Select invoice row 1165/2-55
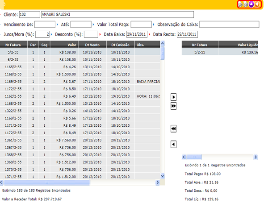Viewport: 268px width, 203px height. click(x=13, y=66)
